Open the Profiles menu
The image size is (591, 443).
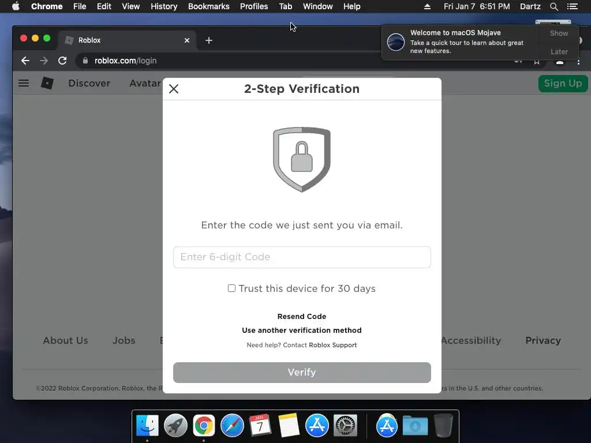click(254, 6)
